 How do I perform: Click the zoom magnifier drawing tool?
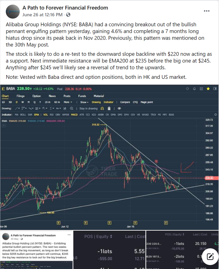(x=72, y=108)
